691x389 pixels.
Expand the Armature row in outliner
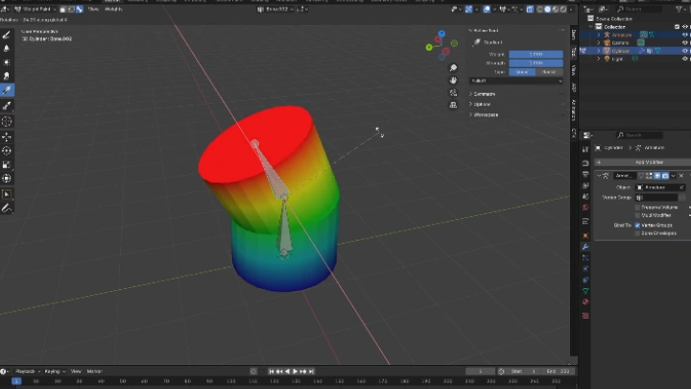[599, 35]
